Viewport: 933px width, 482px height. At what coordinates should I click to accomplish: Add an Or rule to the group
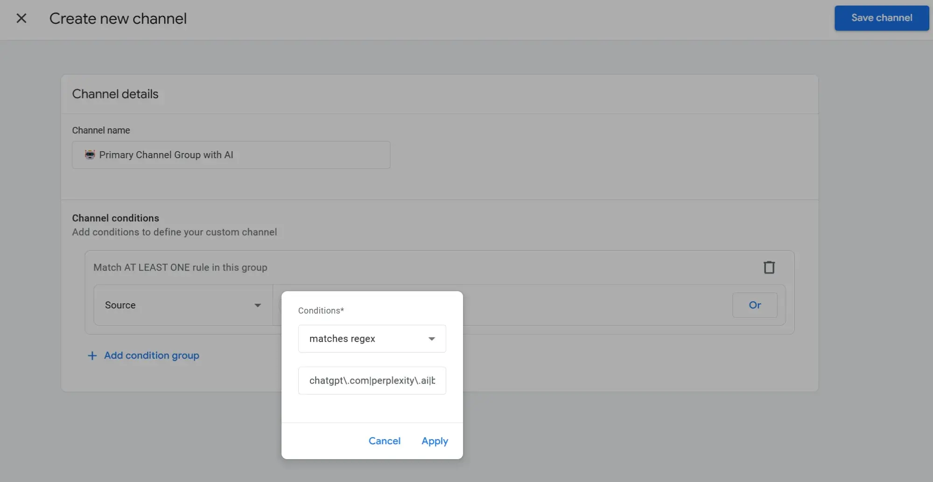pos(754,305)
